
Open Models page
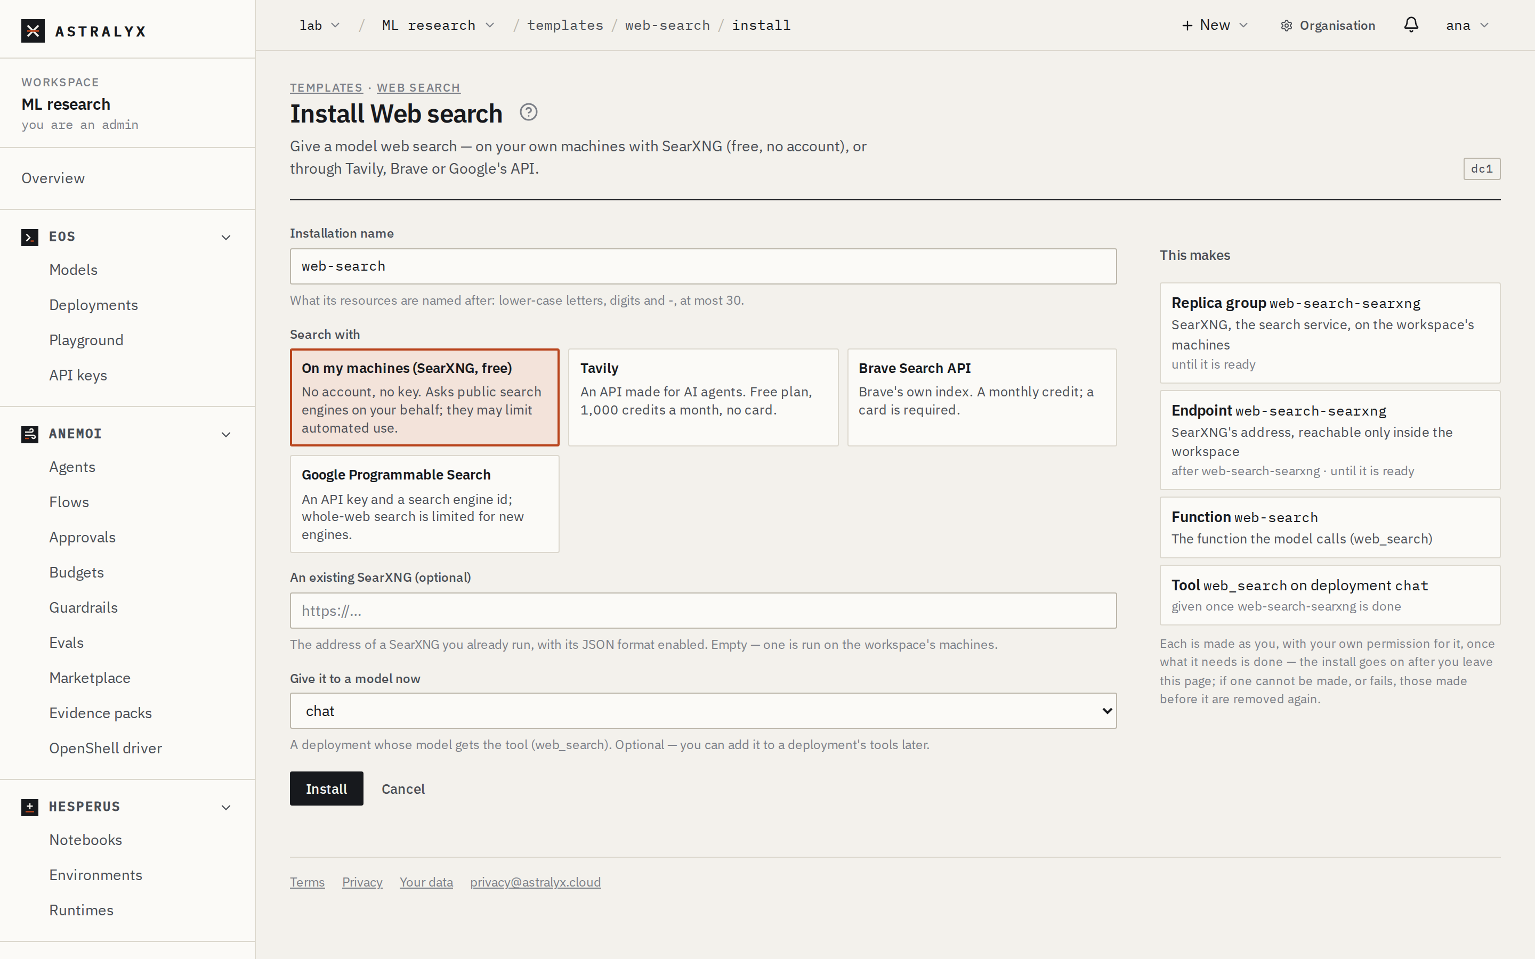[x=74, y=270]
